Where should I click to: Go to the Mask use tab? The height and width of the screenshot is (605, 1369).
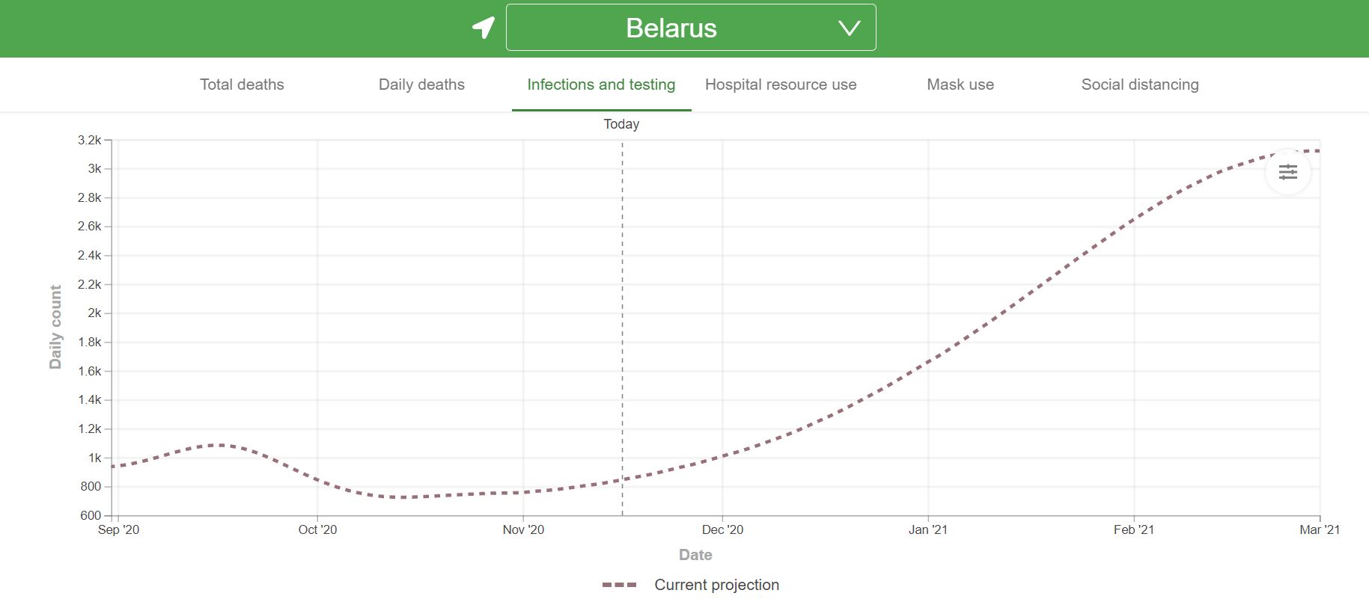tap(960, 85)
